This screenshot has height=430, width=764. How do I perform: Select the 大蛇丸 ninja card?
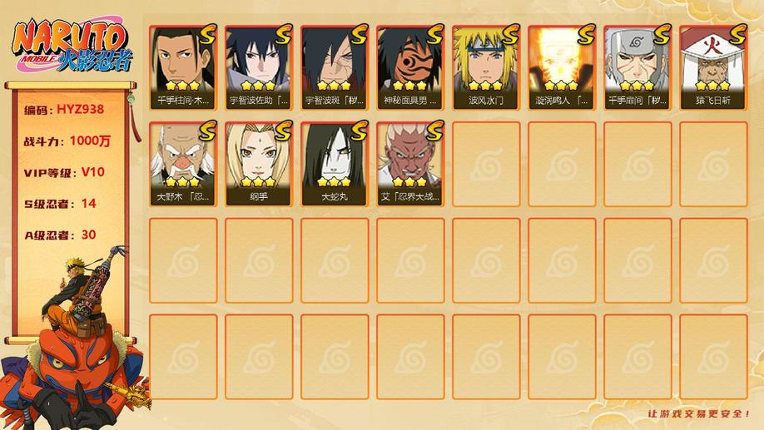(x=335, y=164)
